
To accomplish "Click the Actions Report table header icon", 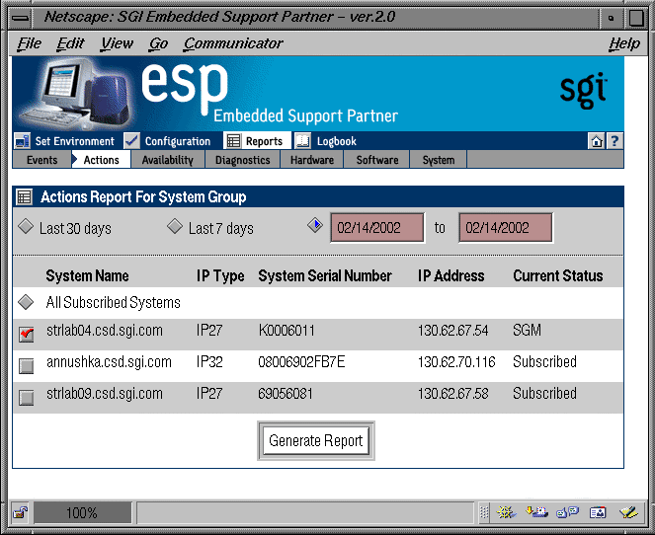I will (x=25, y=196).
